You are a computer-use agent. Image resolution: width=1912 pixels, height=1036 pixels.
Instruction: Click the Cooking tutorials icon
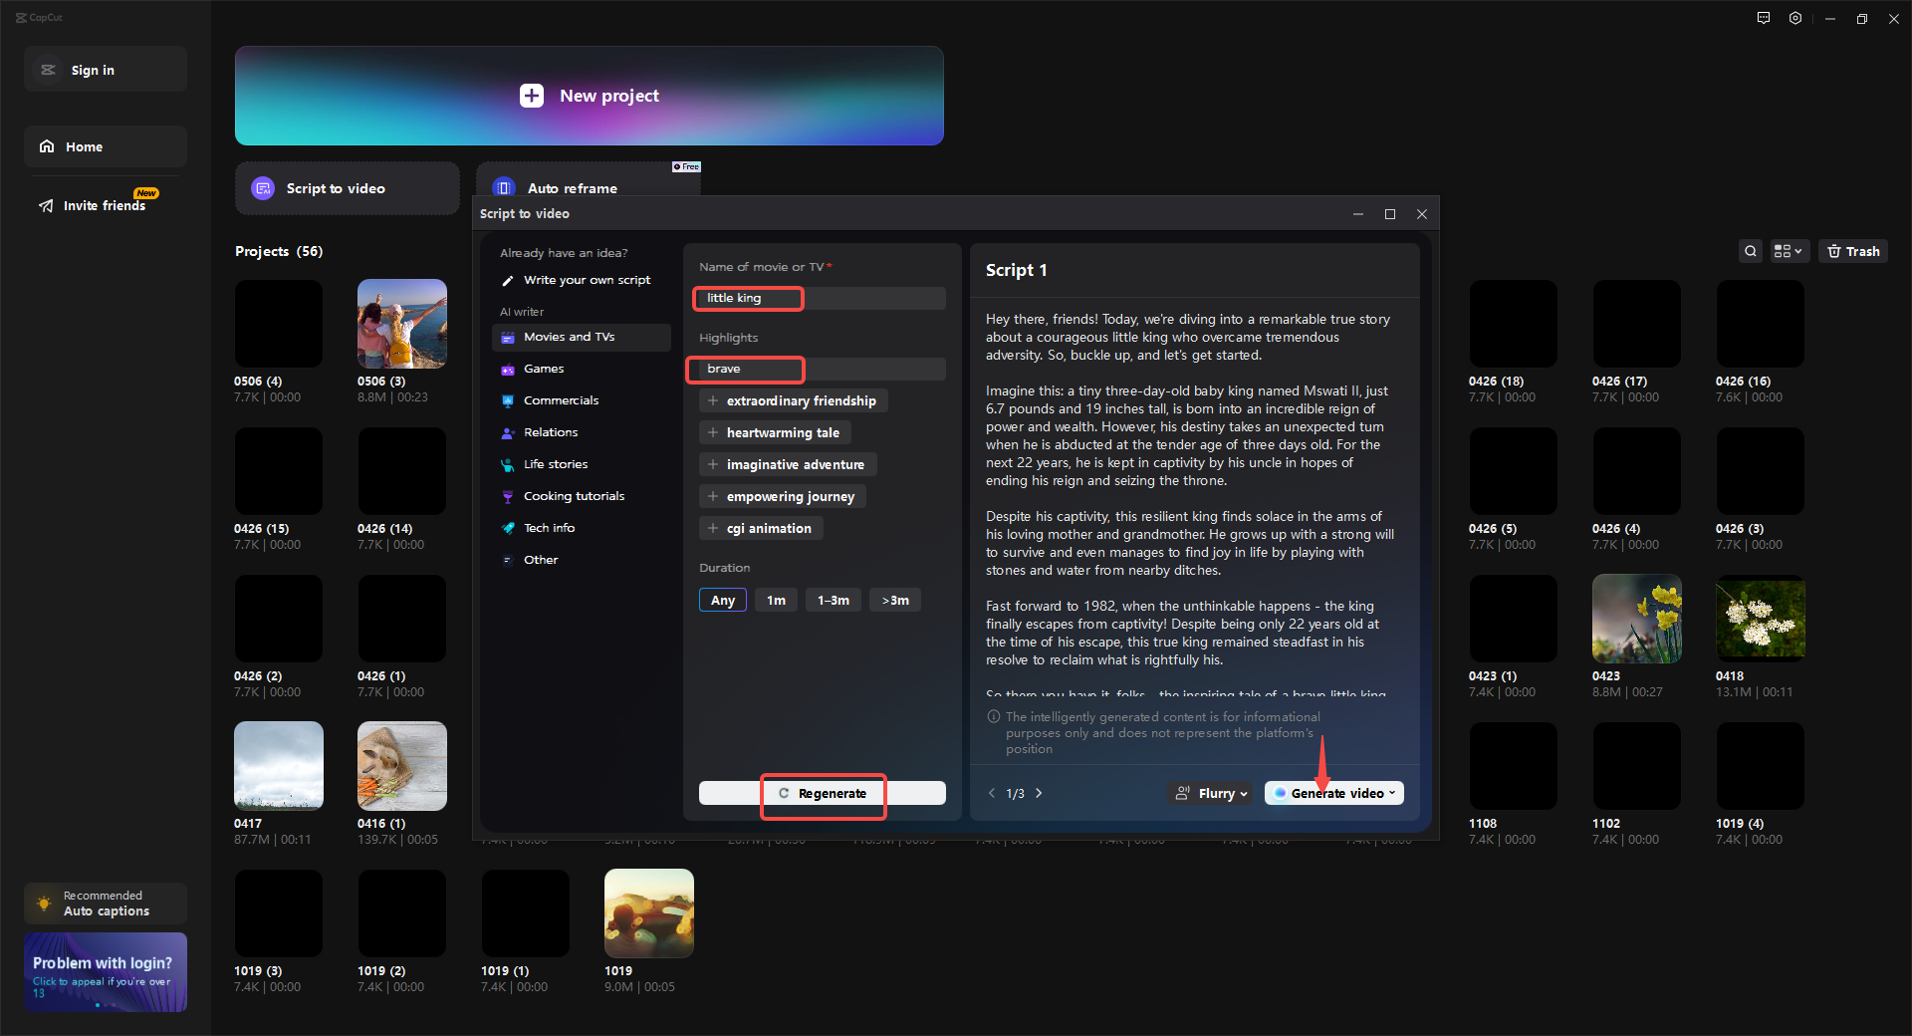(x=508, y=496)
